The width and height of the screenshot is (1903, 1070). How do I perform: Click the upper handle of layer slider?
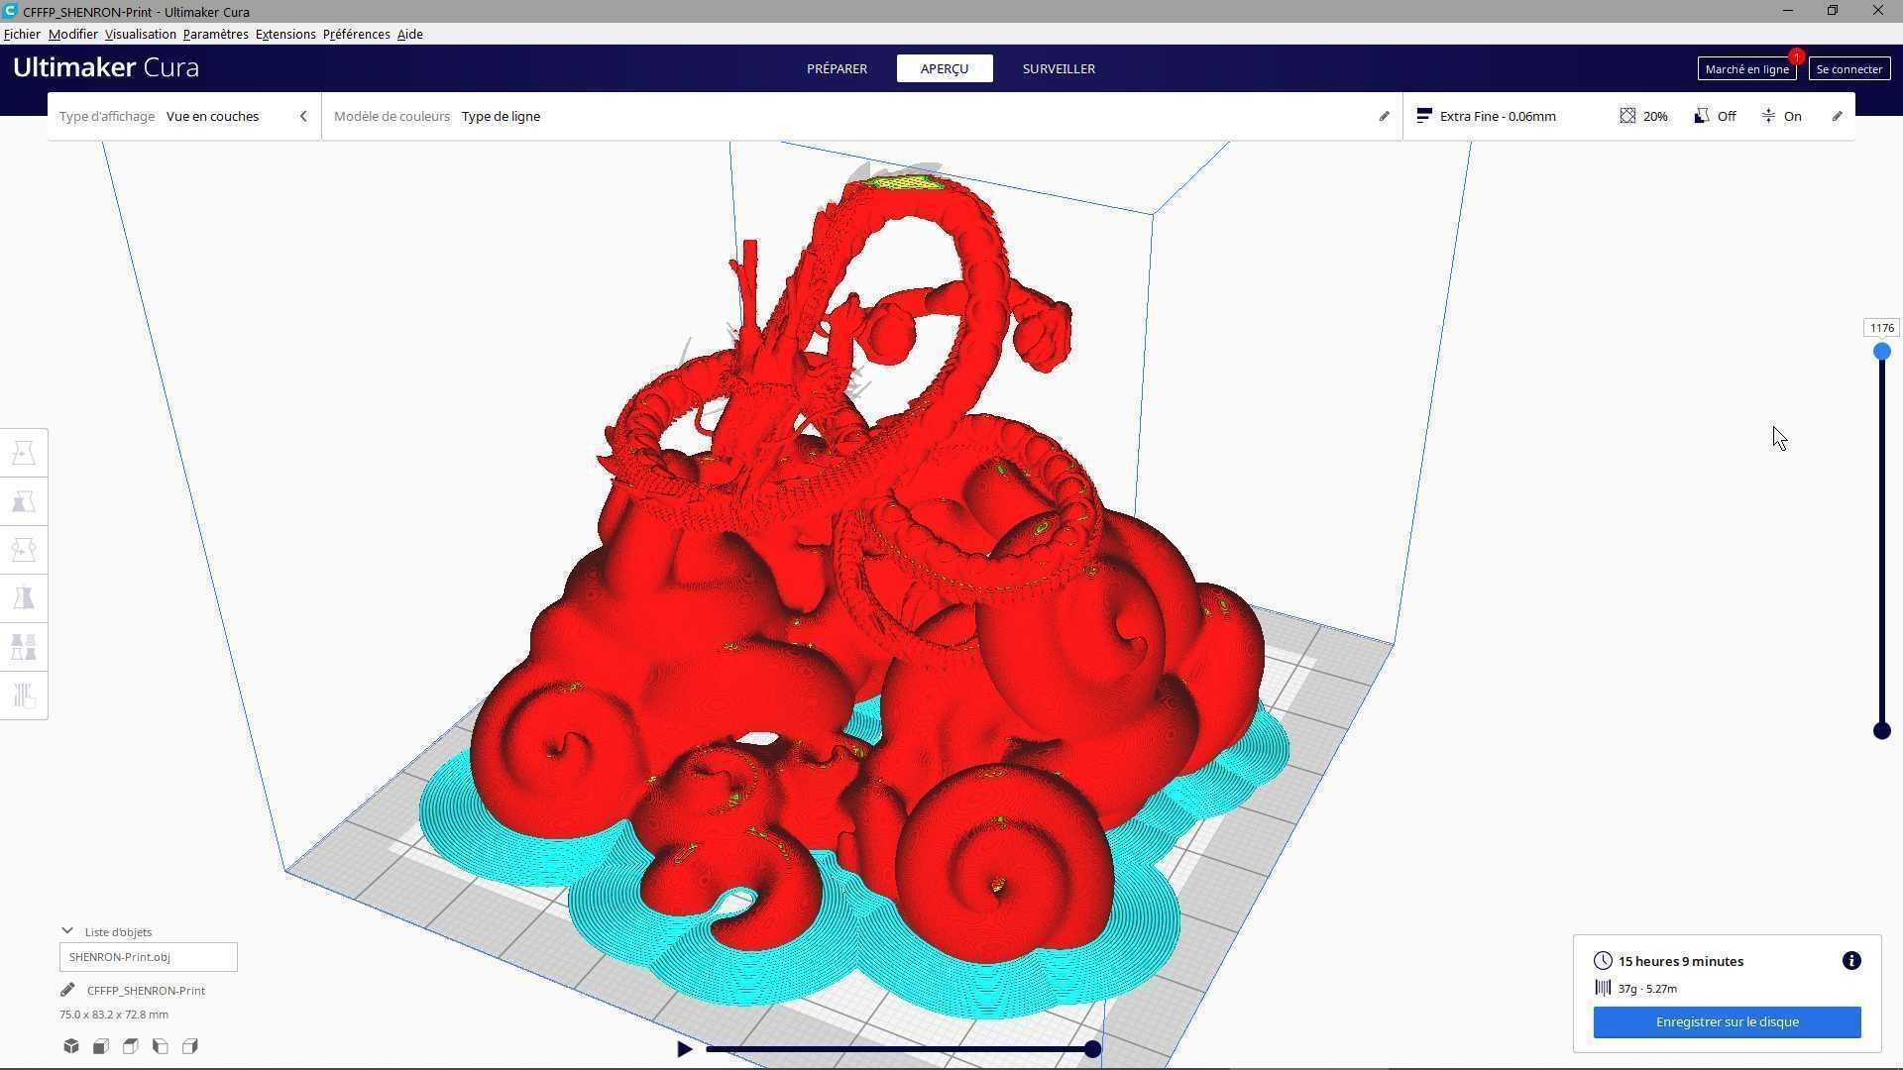pyautogui.click(x=1881, y=352)
